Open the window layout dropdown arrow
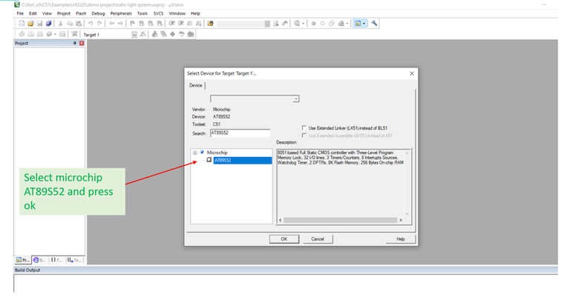Image resolution: width=570 pixels, height=300 pixels. pos(364,24)
